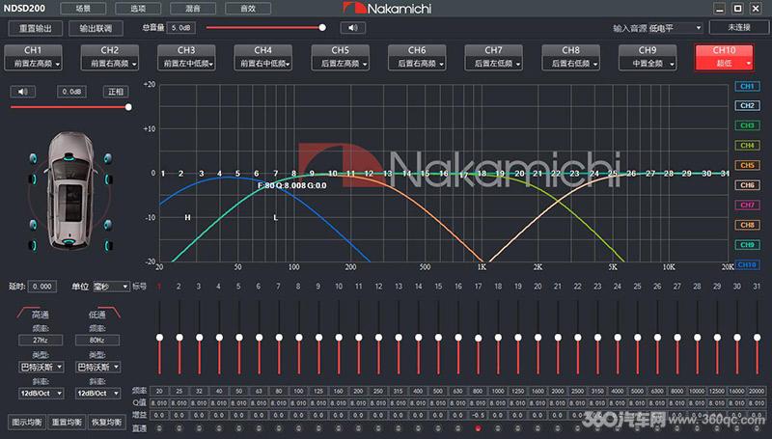Screen dimensions: 772x439
Task: Select the center speaker on the car hood
Action: [x=69, y=158]
